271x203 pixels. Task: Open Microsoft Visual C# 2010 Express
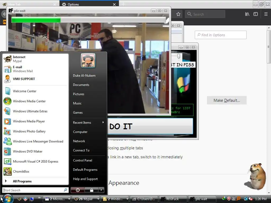pos(35,162)
